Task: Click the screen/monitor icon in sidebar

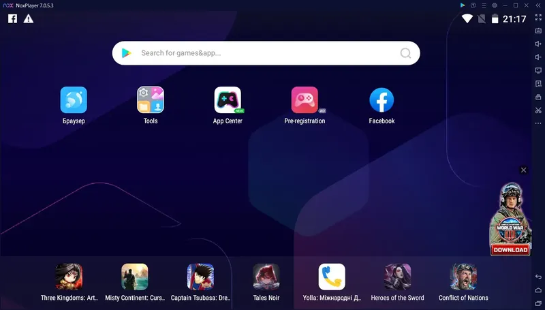Action: (538, 70)
